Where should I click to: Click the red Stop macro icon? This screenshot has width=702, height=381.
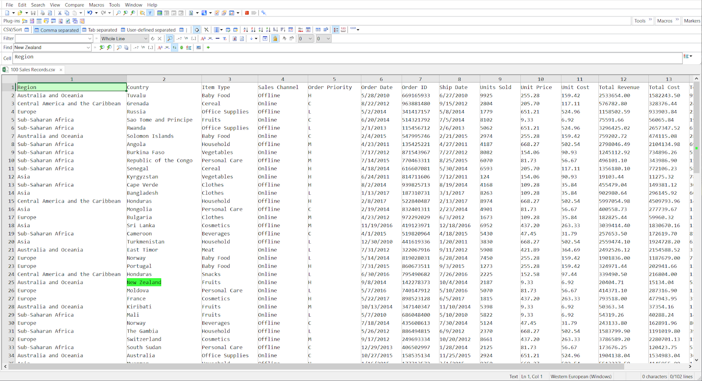point(247,13)
